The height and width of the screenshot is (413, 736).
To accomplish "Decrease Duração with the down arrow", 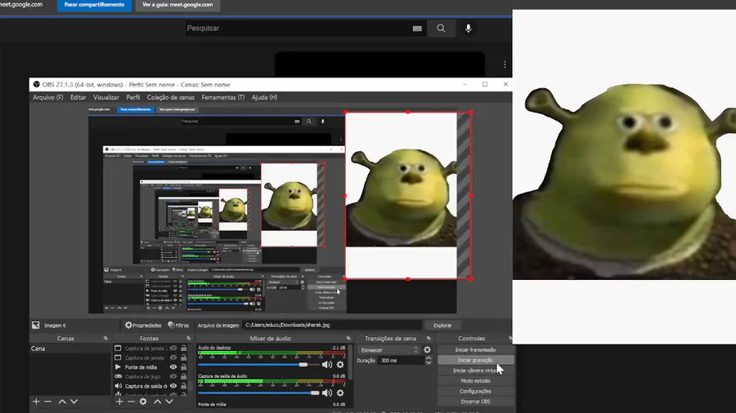I will 429,363.
